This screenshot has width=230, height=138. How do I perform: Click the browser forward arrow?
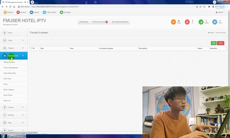7,7
